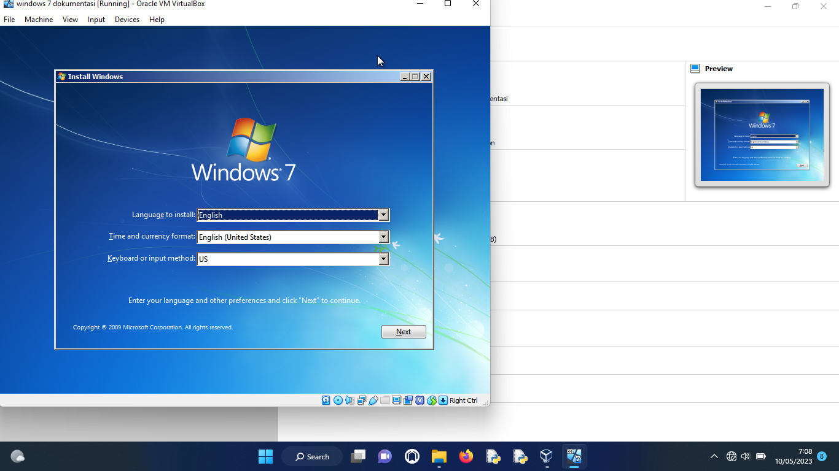
Task: Click the VirtualBox window title icon
Action: tap(9, 4)
